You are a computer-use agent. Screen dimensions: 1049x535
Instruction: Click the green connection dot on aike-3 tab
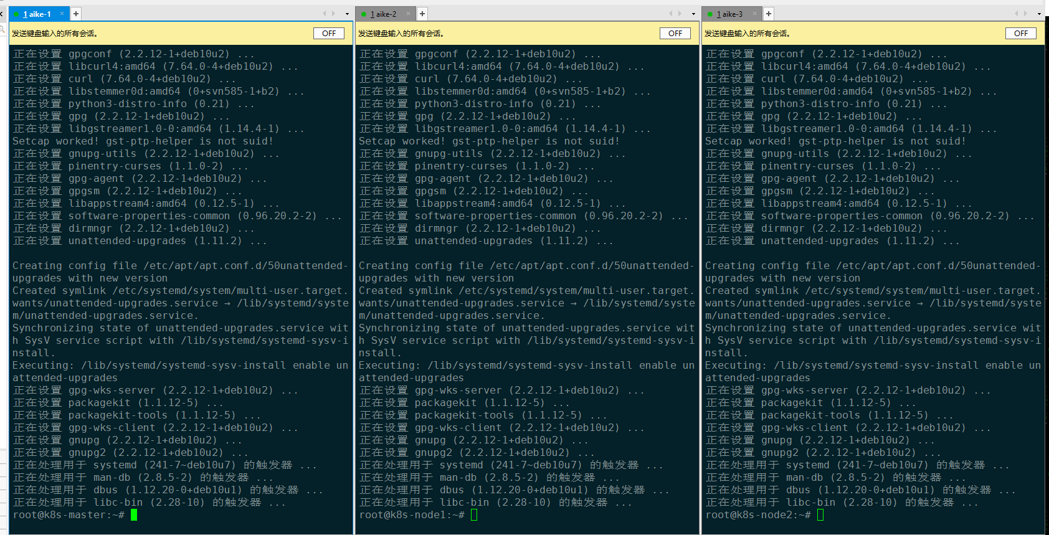[x=710, y=14]
